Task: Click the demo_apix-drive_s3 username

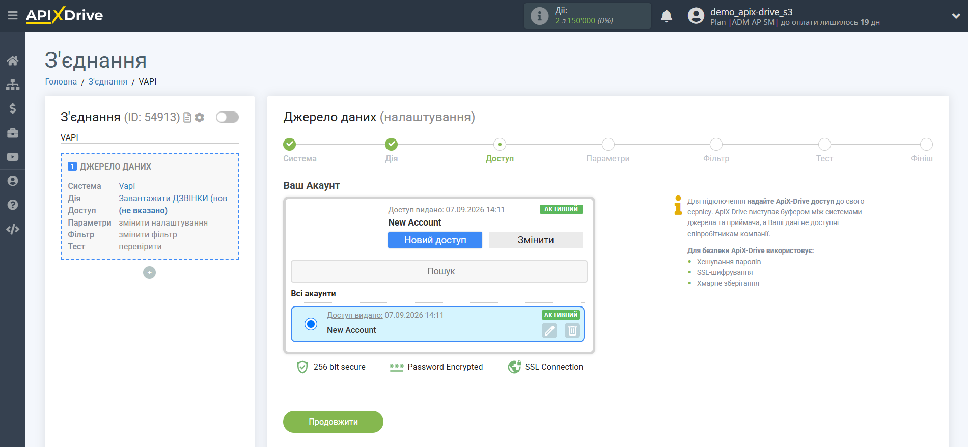Action: click(x=751, y=12)
